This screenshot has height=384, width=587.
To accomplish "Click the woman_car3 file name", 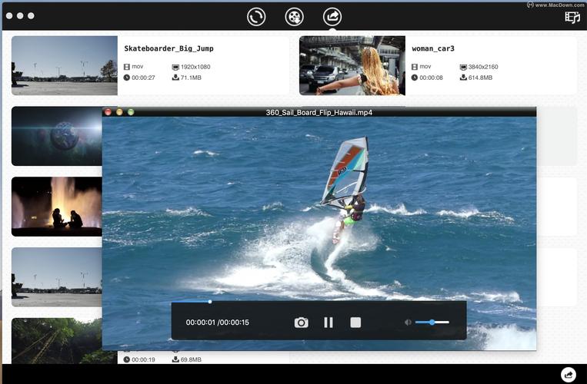I will tap(433, 48).
